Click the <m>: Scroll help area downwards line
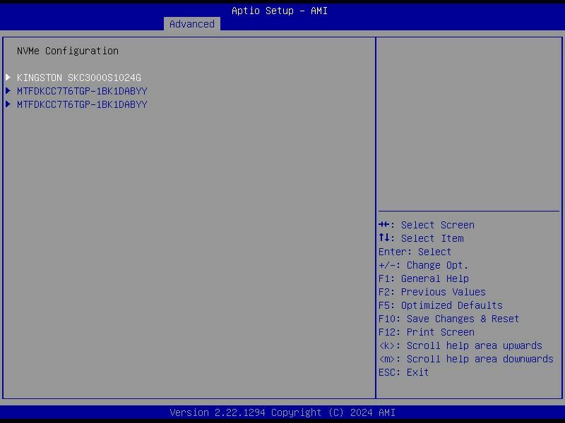 pyautogui.click(x=466, y=359)
